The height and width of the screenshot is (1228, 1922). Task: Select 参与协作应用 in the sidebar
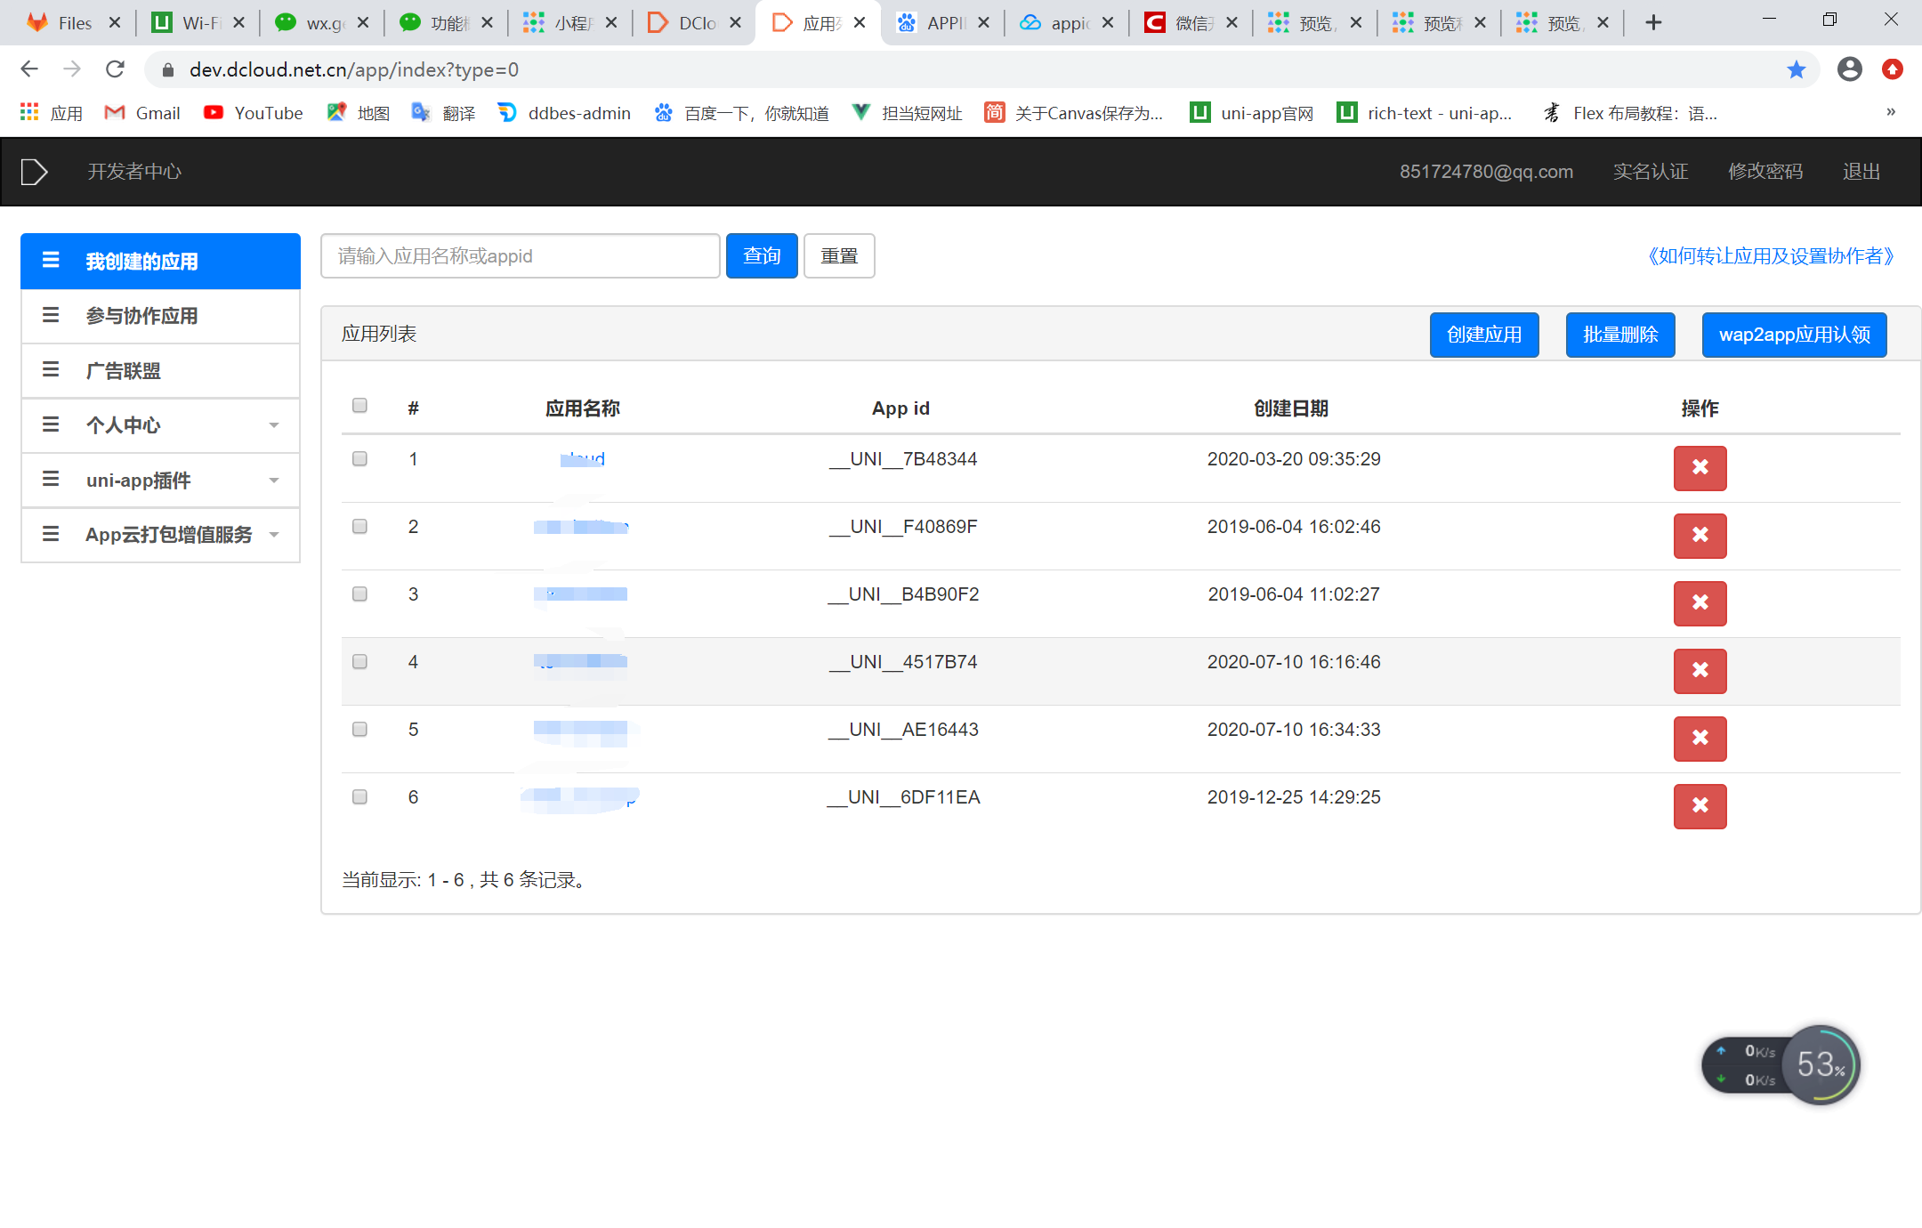[x=141, y=316]
